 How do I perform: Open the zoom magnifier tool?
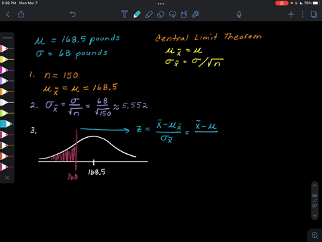coord(315,235)
